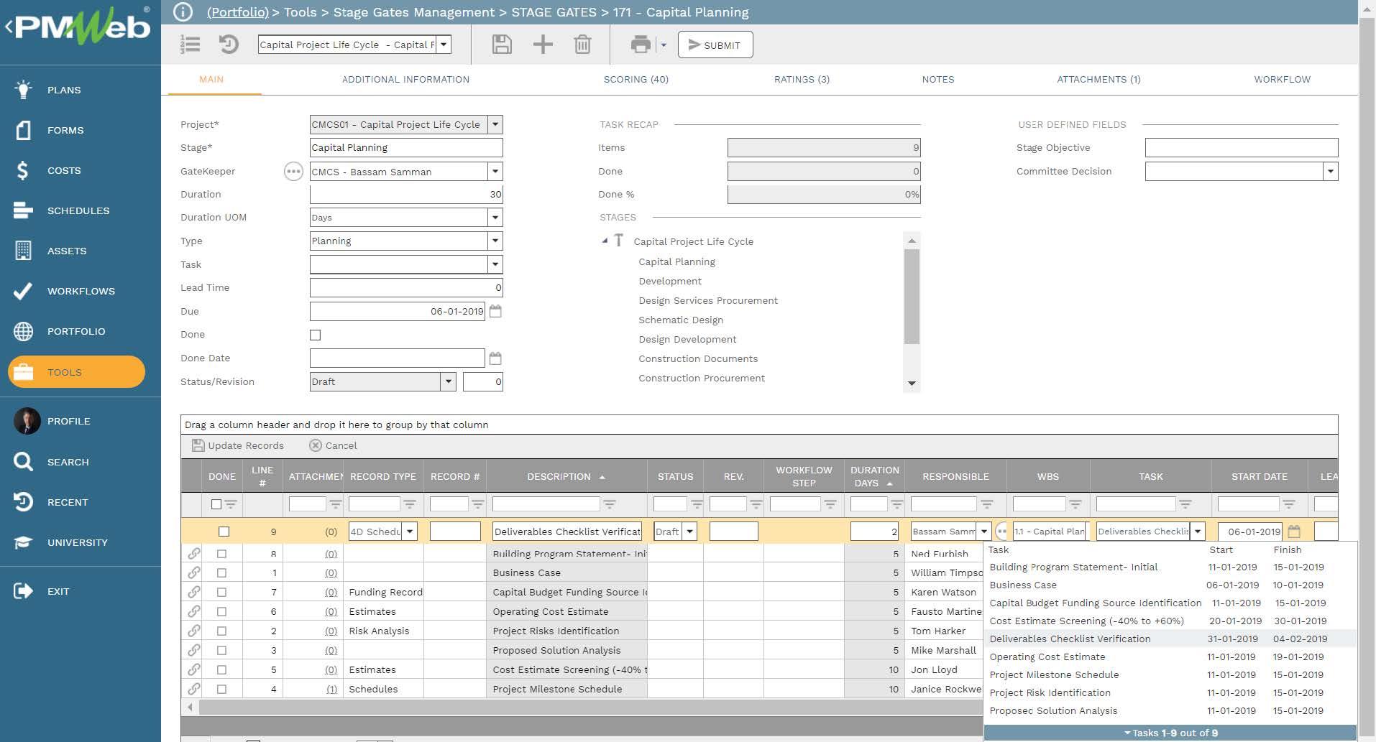The height and width of the screenshot is (742, 1376).
Task: Open the Portfolio breadcrumb link
Action: pos(237,12)
